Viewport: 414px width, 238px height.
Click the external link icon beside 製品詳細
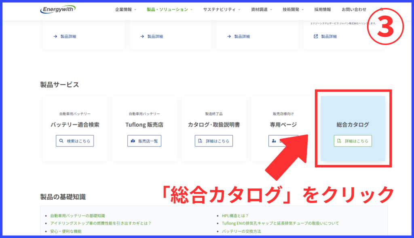pos(316,36)
